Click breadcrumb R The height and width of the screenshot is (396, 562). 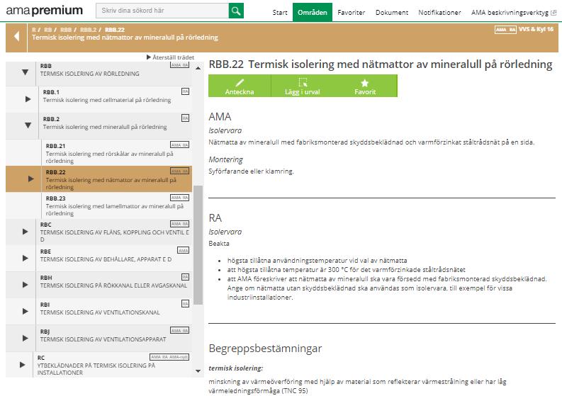click(34, 30)
